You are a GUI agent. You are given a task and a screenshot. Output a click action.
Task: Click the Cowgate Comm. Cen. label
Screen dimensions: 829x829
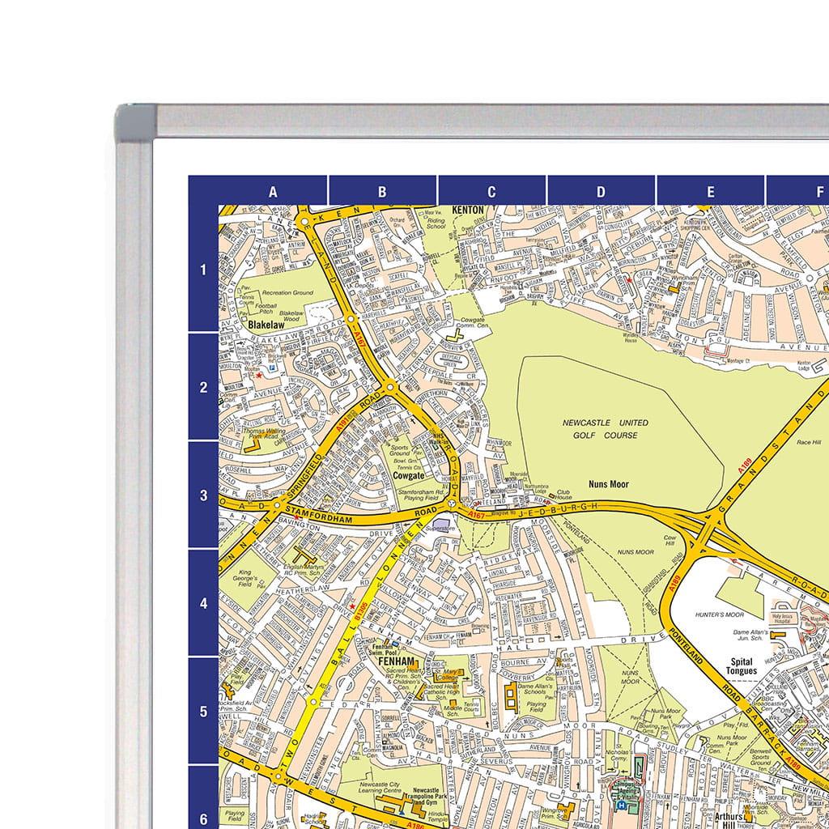click(472, 323)
